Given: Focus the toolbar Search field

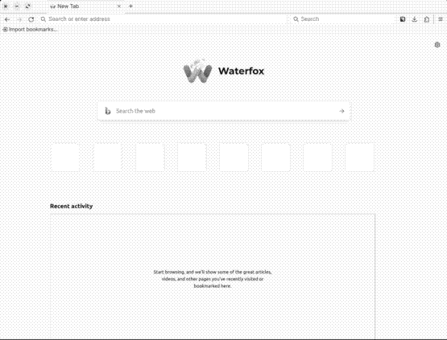Looking at the screenshot, I should 343,19.
